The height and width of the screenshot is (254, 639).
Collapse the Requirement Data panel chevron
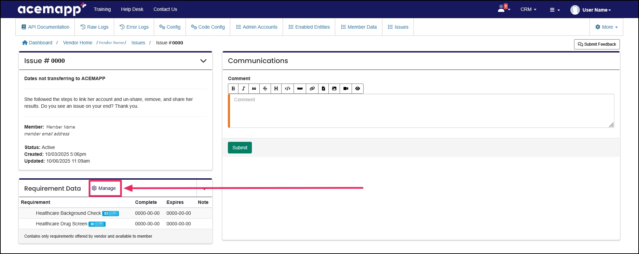coord(204,189)
